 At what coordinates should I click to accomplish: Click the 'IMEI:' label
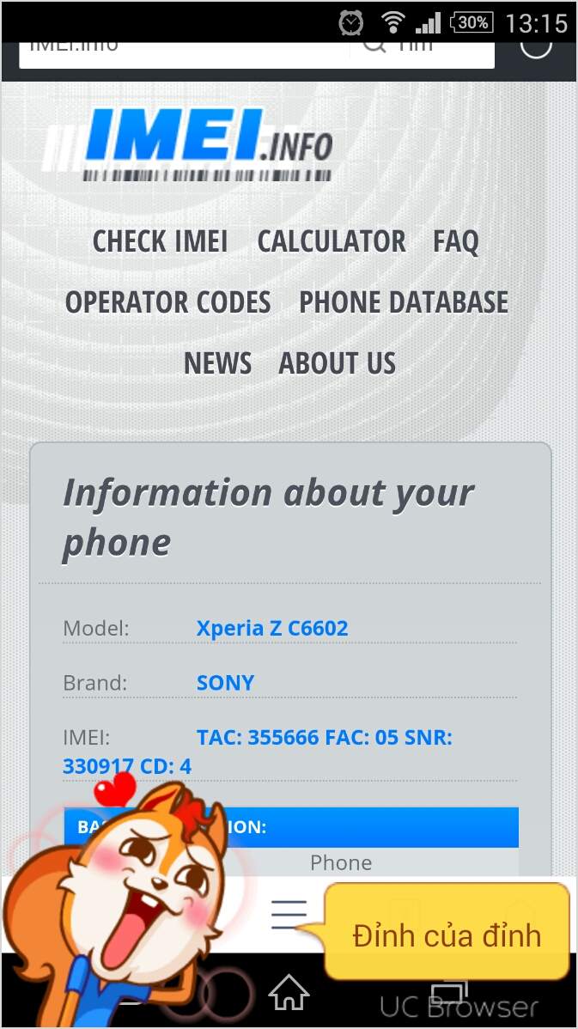(x=87, y=738)
